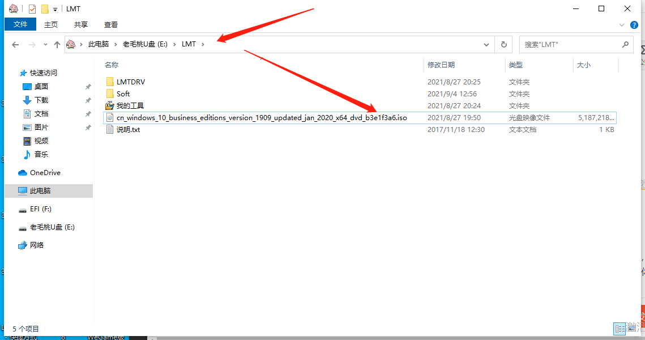Open Help with the blue question icon
This screenshot has width=645, height=340.
pos(634,25)
